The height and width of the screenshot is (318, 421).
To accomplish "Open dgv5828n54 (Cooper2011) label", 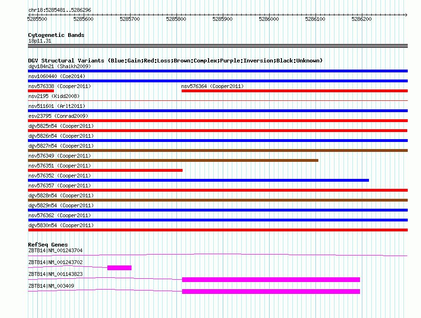I will (x=61, y=195).
